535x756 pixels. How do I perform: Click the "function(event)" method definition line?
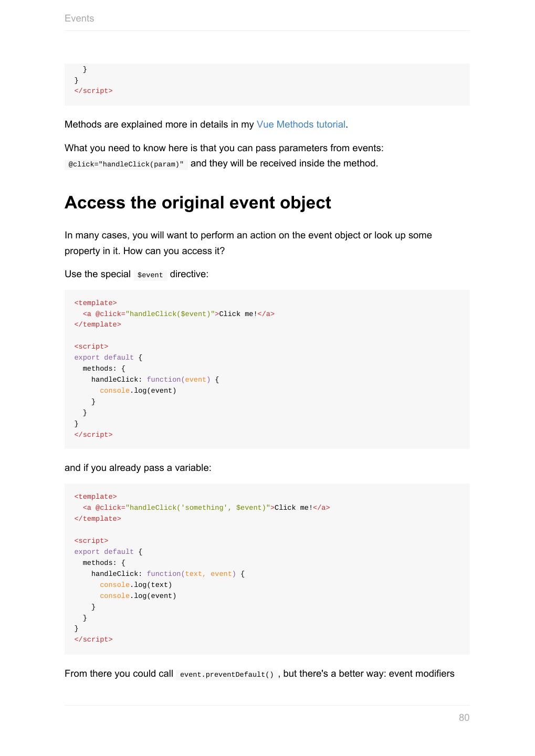point(155,380)
